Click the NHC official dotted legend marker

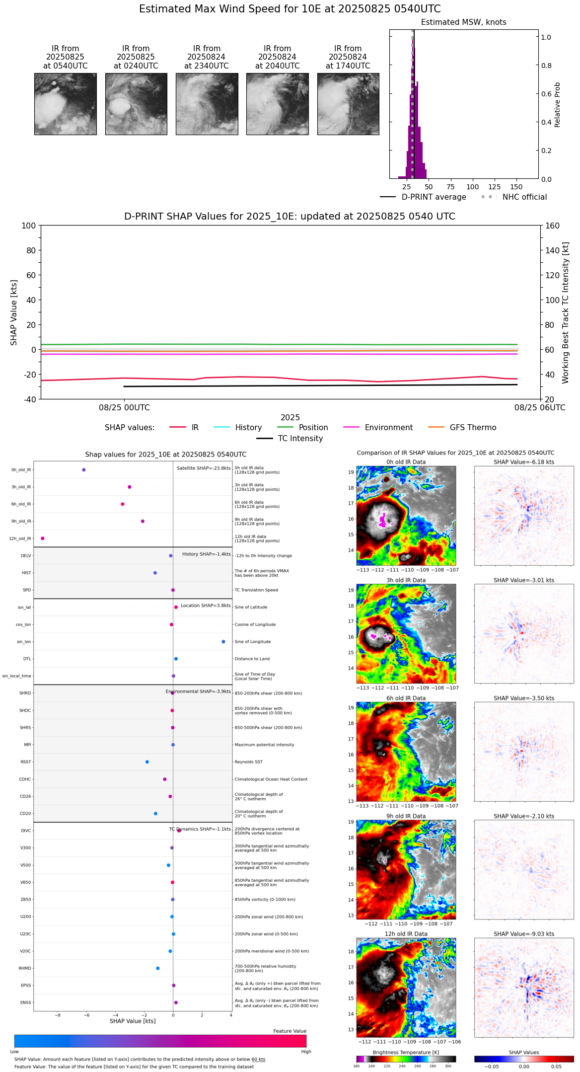pyautogui.click(x=489, y=197)
